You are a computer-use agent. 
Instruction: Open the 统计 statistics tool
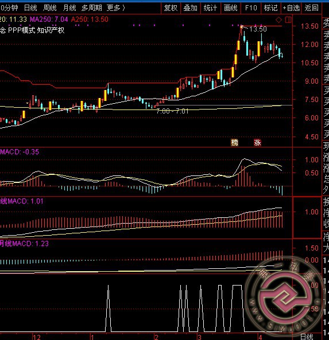point(210,8)
